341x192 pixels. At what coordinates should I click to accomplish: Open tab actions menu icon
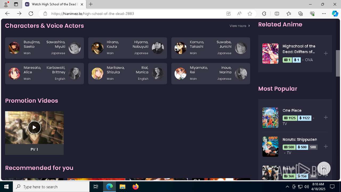16,4
